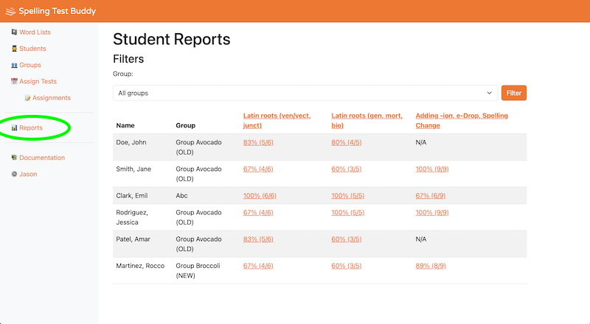Click the Assignments notepad icon
The height and width of the screenshot is (324, 590).
(27, 98)
